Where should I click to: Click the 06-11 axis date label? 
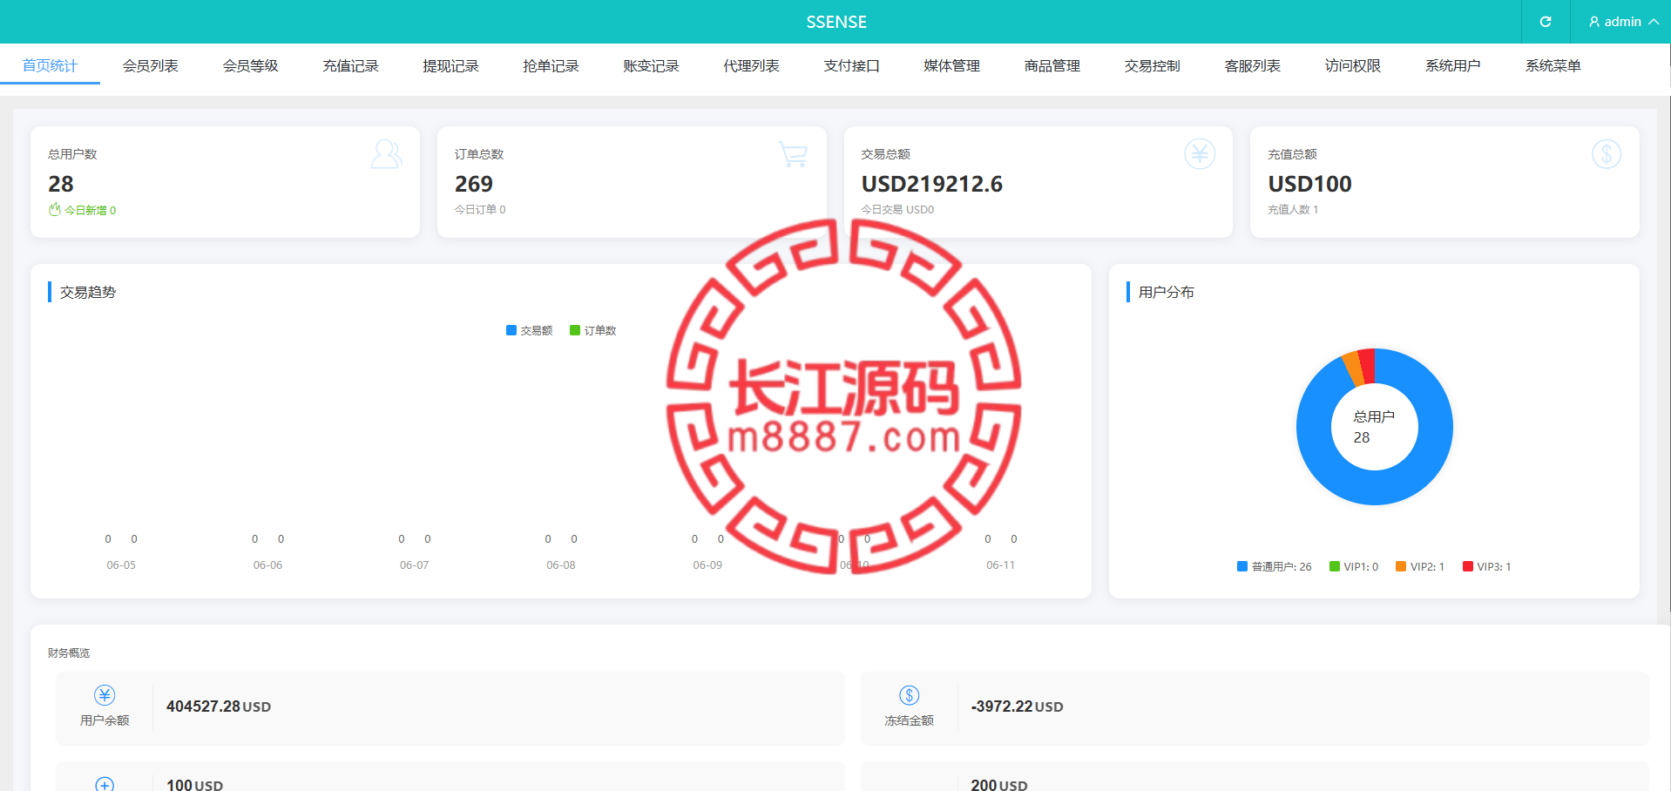pyautogui.click(x=1001, y=565)
